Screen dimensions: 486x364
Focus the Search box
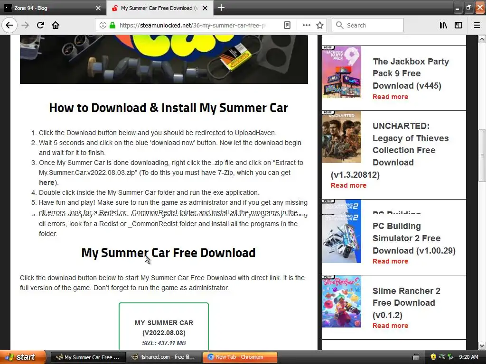[x=368, y=25]
